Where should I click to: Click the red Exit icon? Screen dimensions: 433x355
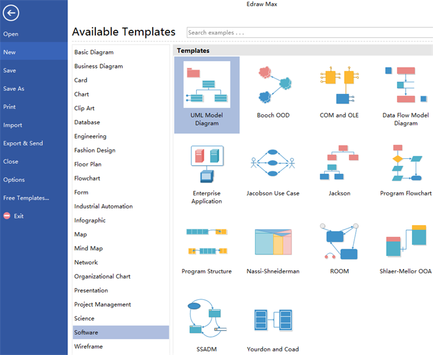pyautogui.click(x=7, y=216)
